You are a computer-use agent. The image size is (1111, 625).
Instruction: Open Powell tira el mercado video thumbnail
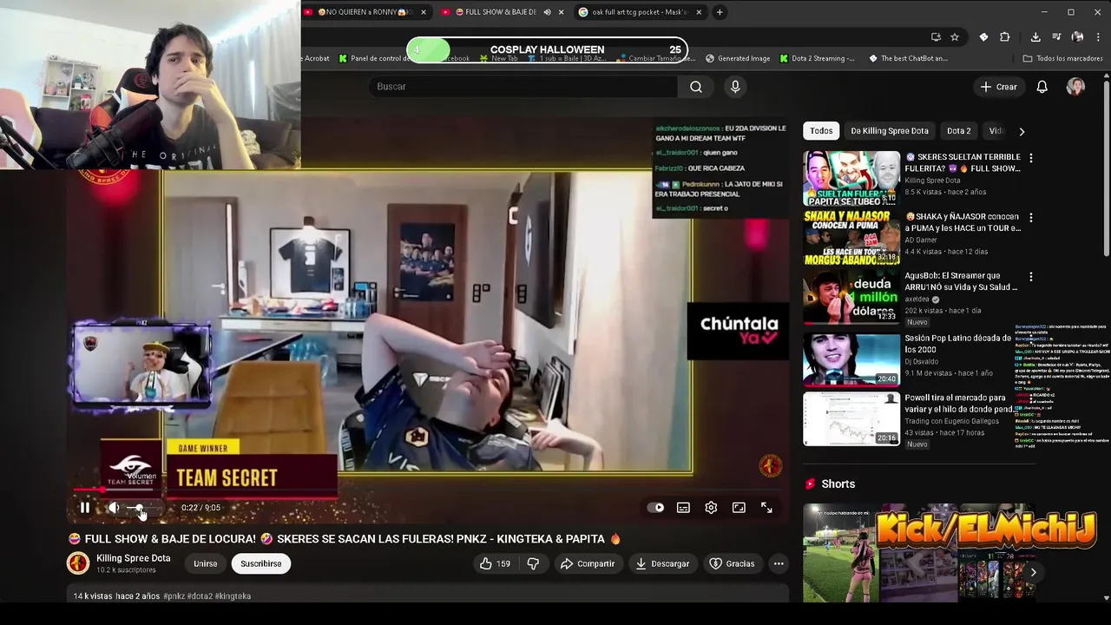pos(851,418)
